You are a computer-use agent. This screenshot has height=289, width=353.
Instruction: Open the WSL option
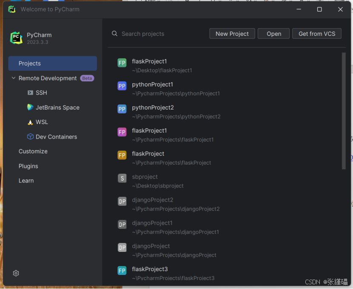pyautogui.click(x=42, y=122)
